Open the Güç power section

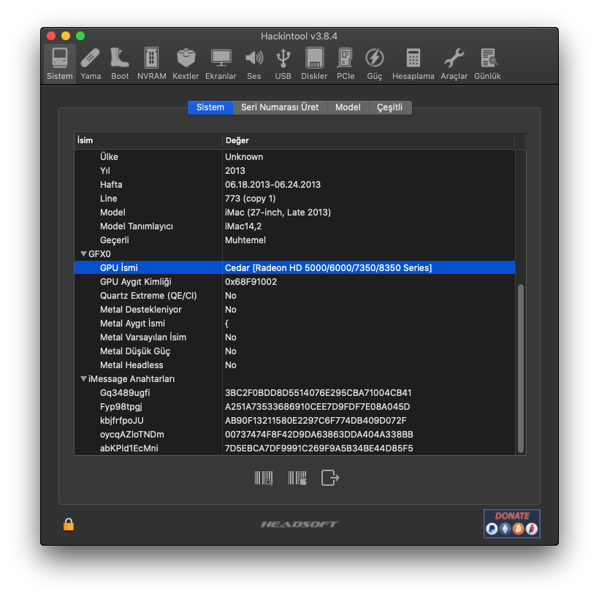374,63
